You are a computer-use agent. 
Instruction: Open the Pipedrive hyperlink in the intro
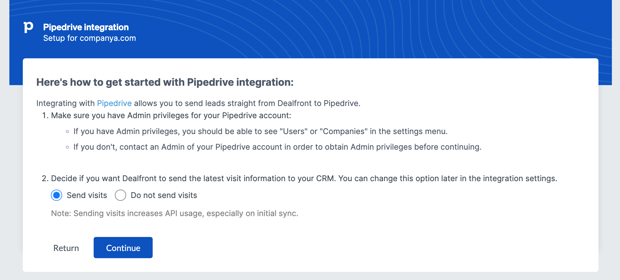(x=114, y=103)
